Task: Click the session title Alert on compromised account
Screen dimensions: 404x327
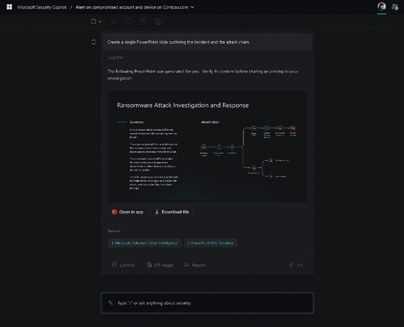Action: click(132, 7)
